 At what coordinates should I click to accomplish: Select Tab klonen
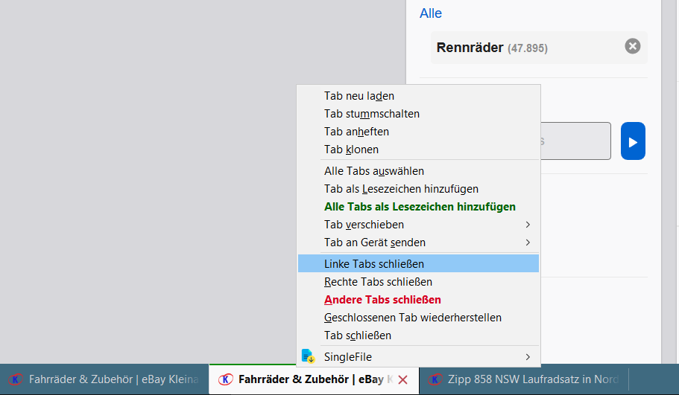pyautogui.click(x=351, y=150)
